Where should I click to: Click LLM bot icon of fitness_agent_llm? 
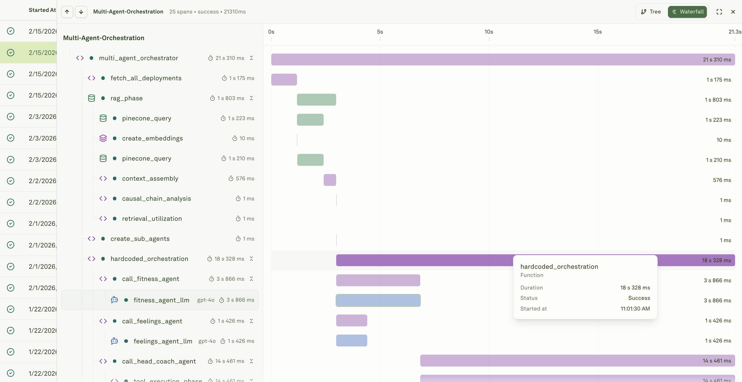pos(114,300)
